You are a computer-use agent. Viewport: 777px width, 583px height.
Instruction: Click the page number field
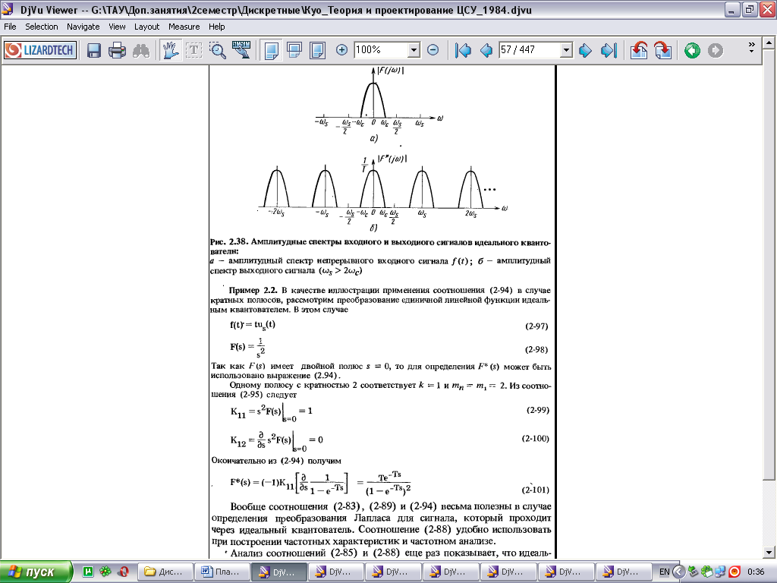pos(529,49)
